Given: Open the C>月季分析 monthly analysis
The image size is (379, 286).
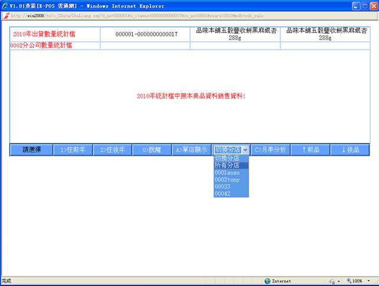Looking at the screenshot, I should (x=270, y=150).
